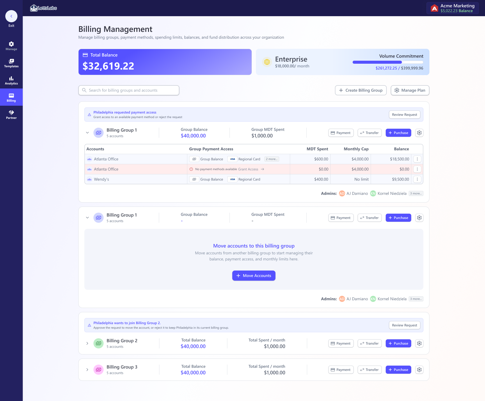This screenshot has width=485, height=401.
Task: Click the Billing Group 3 pink avatar icon
Action: point(99,370)
